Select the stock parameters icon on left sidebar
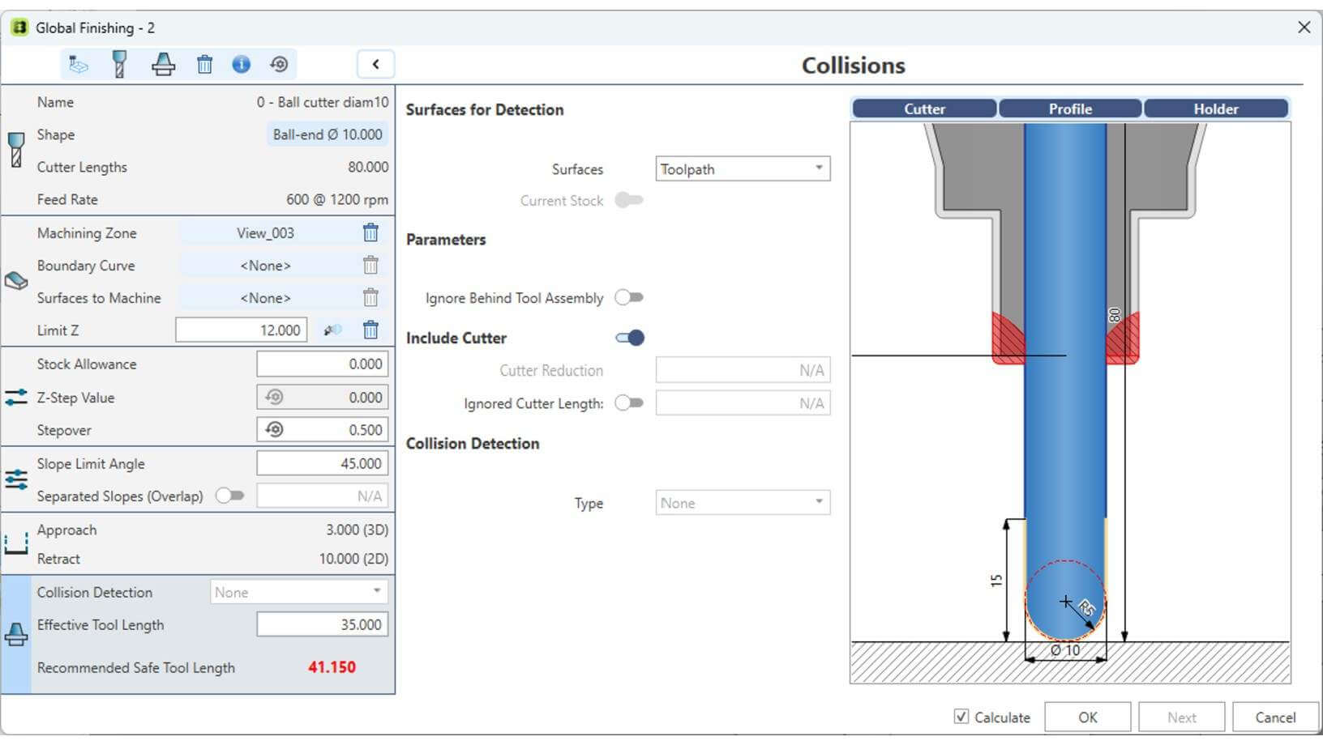 click(x=15, y=398)
